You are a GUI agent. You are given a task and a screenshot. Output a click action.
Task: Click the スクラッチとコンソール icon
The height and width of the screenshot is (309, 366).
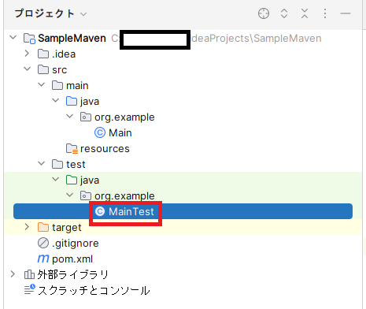(x=29, y=289)
